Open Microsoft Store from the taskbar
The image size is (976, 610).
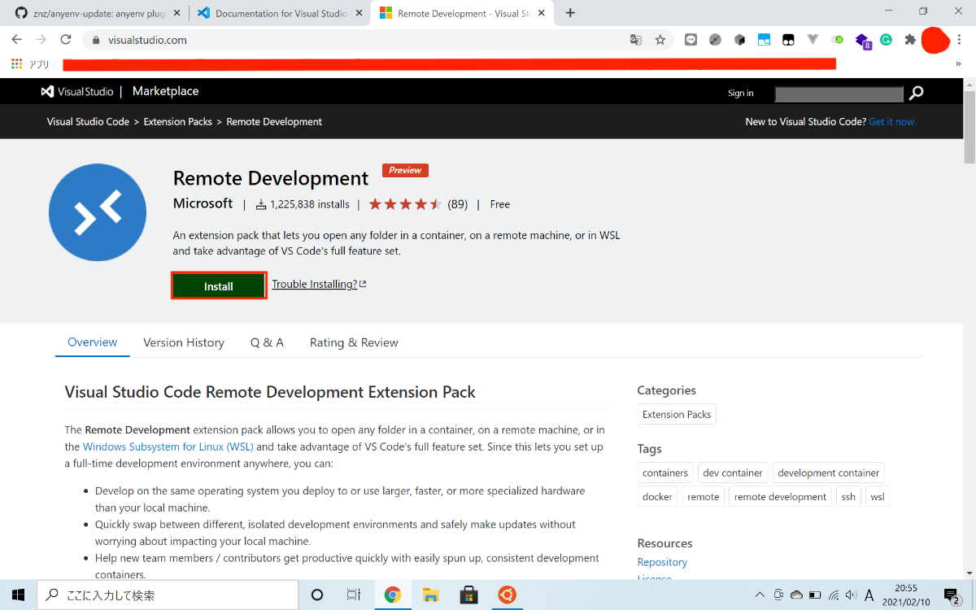point(468,595)
